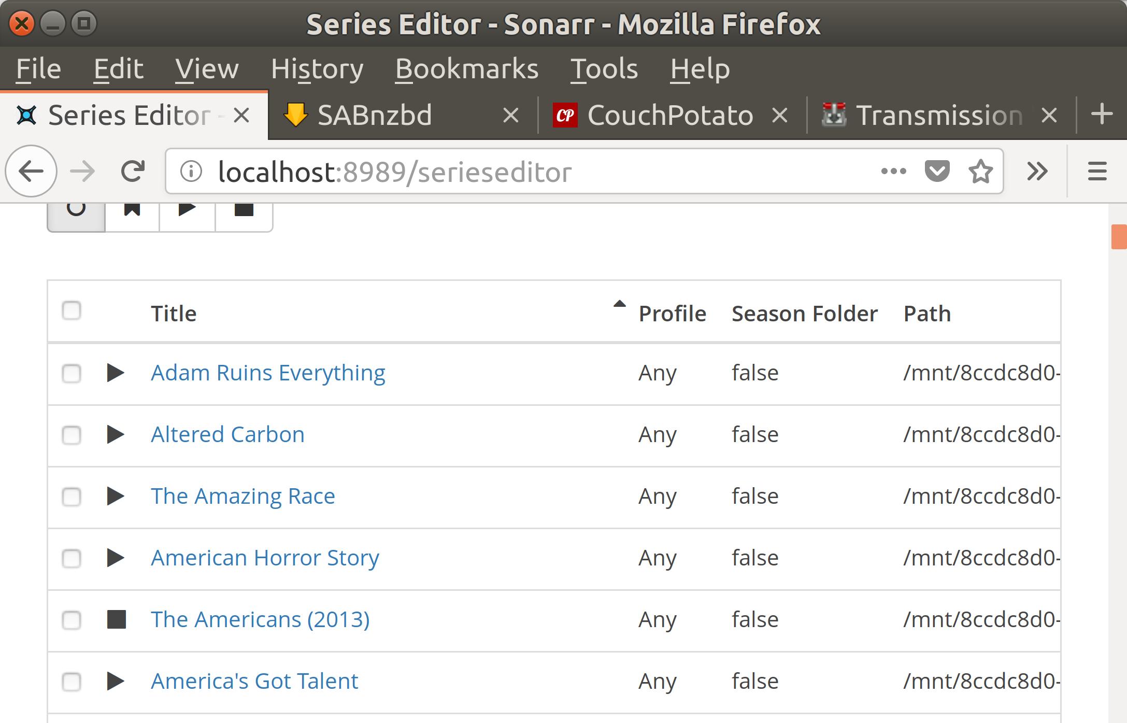The width and height of the screenshot is (1127, 723).
Task: Close the Series Editor tab
Action: pyautogui.click(x=241, y=115)
